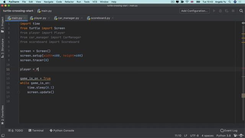Open the VCS menu
This screenshot has height=138, width=245.
click(95, 2)
